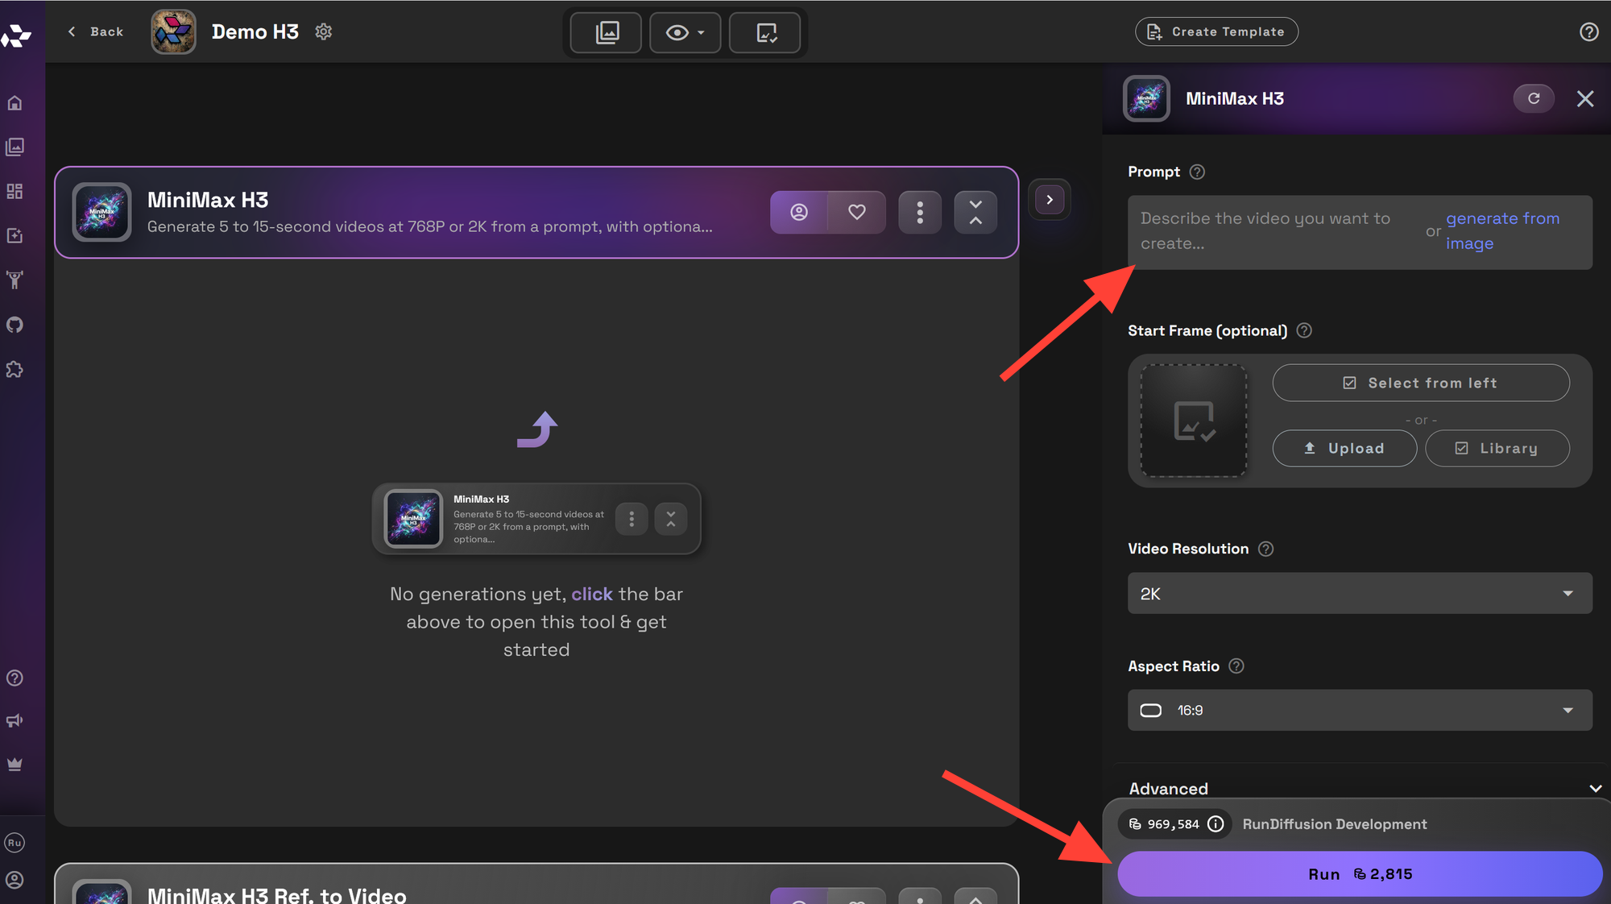
Task: Click the collapse arrows on the preview card
Action: point(671,519)
